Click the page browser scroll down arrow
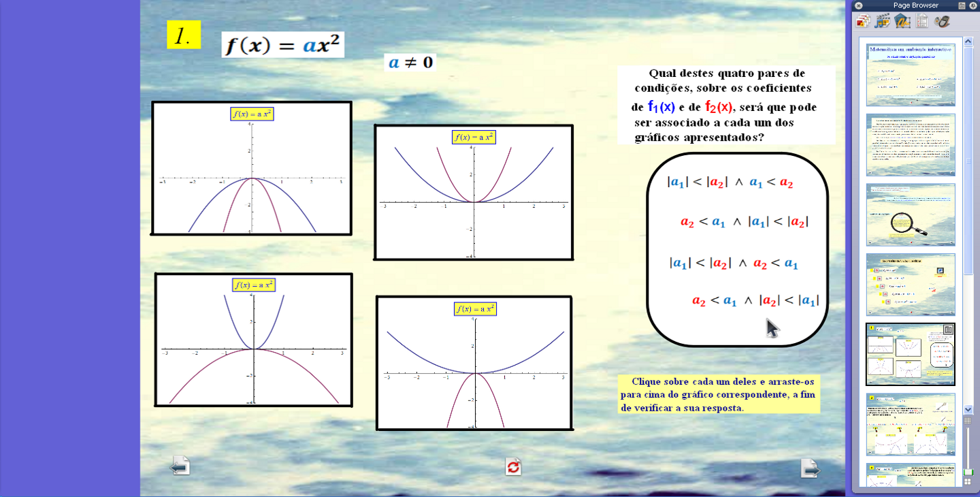Screen dimensions: 980x497 (968, 409)
